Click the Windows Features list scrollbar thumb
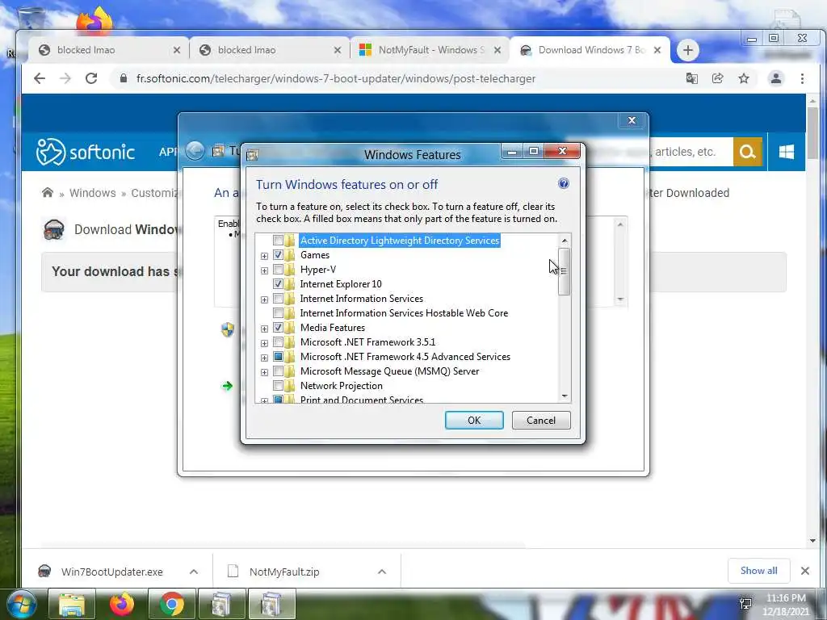Viewport: 827px width, 620px height. (565, 271)
